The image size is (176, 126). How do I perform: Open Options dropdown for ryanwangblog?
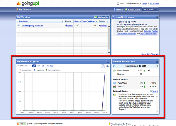[103, 26]
